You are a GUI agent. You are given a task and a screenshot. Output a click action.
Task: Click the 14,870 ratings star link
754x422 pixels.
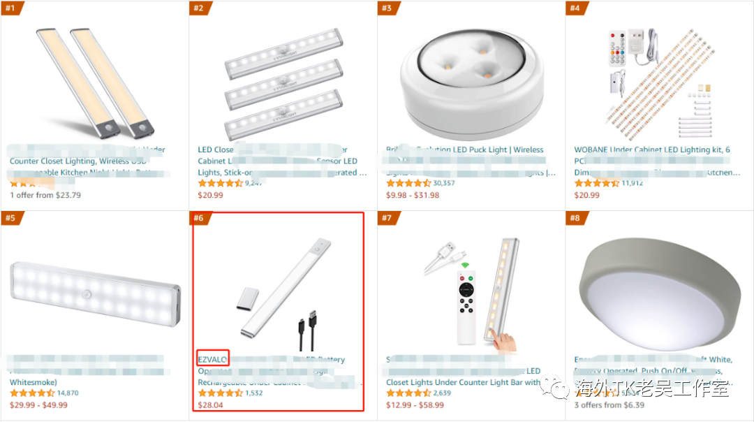(x=44, y=393)
